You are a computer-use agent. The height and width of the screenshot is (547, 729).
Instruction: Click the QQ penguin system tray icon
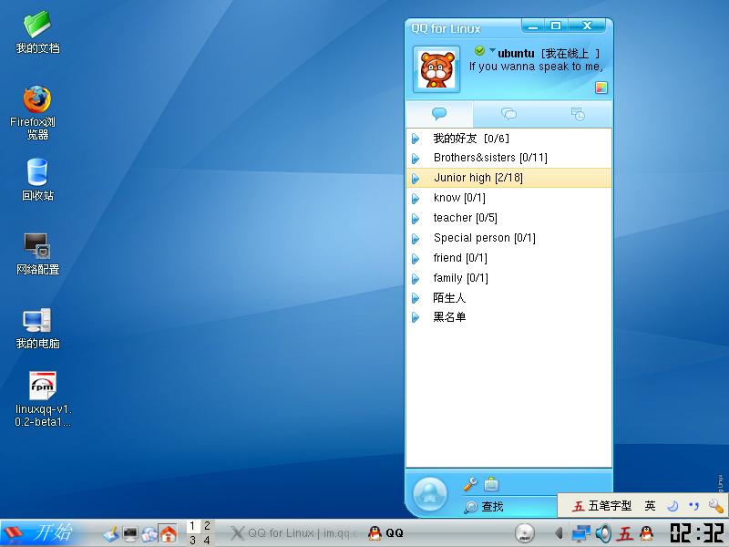647,533
